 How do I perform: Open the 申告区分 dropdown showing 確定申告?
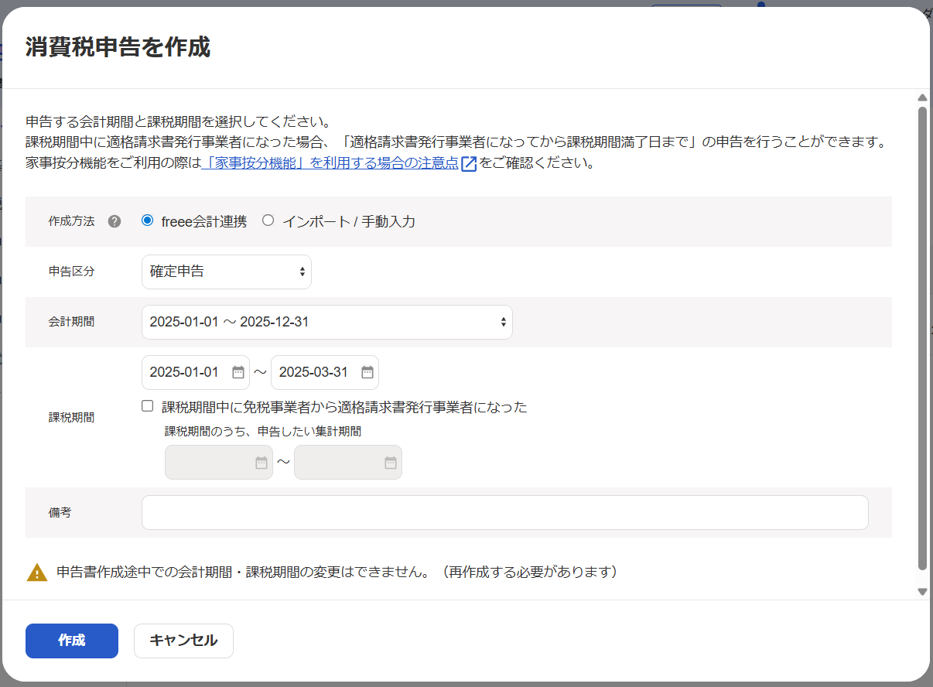click(227, 272)
